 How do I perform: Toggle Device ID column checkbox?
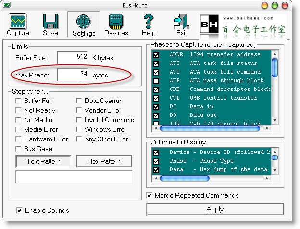click(x=156, y=153)
